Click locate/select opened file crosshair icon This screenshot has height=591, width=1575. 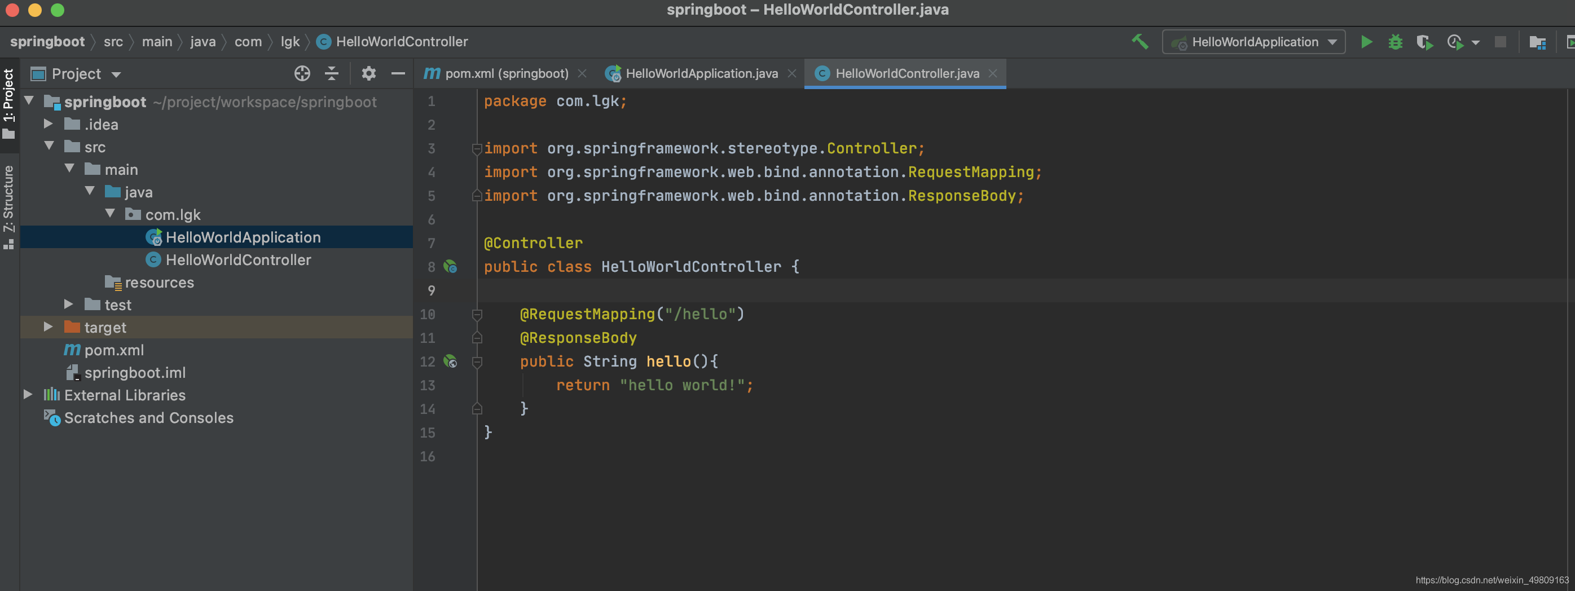[x=302, y=73]
